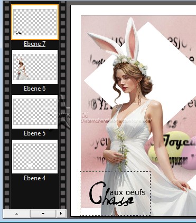
Task: Click the Ebene 5 layer name label
Action: coord(35,133)
